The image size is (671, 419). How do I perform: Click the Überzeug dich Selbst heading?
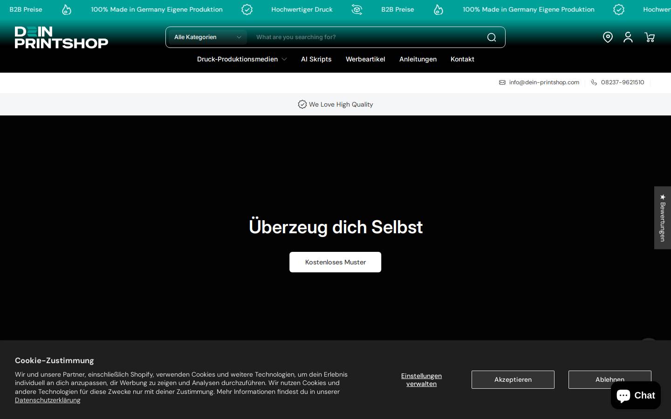click(335, 227)
